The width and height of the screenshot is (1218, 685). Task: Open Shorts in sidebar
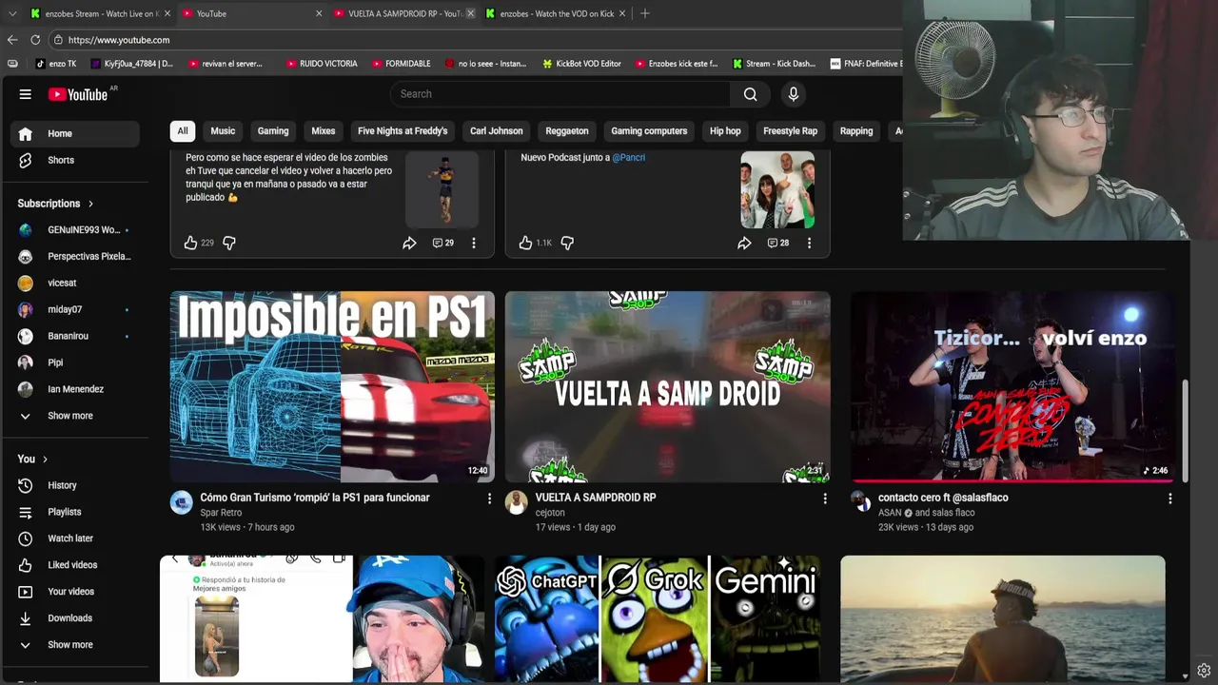74,160
